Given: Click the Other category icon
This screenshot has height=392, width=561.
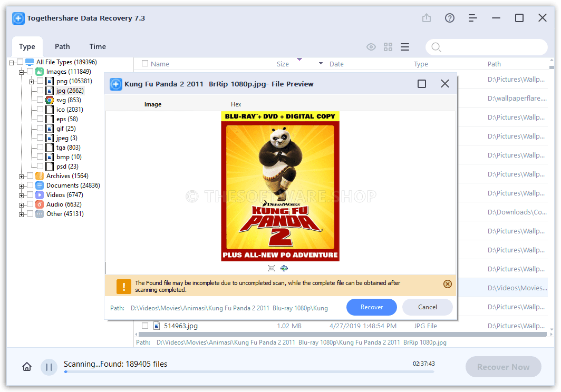Looking at the screenshot, I should (x=40, y=213).
